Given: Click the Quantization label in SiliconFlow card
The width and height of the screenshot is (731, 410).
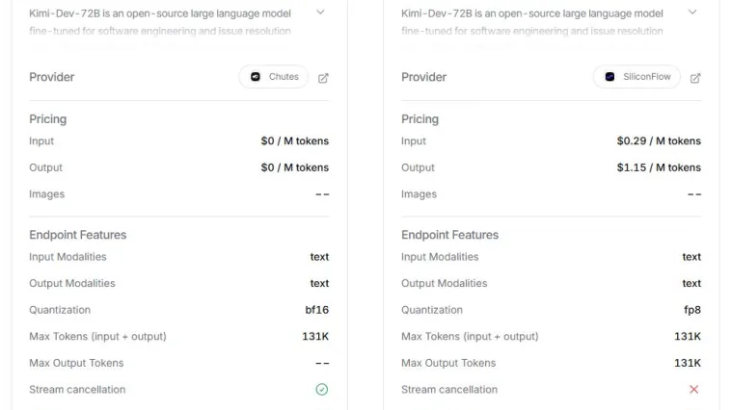Looking at the screenshot, I should (432, 310).
